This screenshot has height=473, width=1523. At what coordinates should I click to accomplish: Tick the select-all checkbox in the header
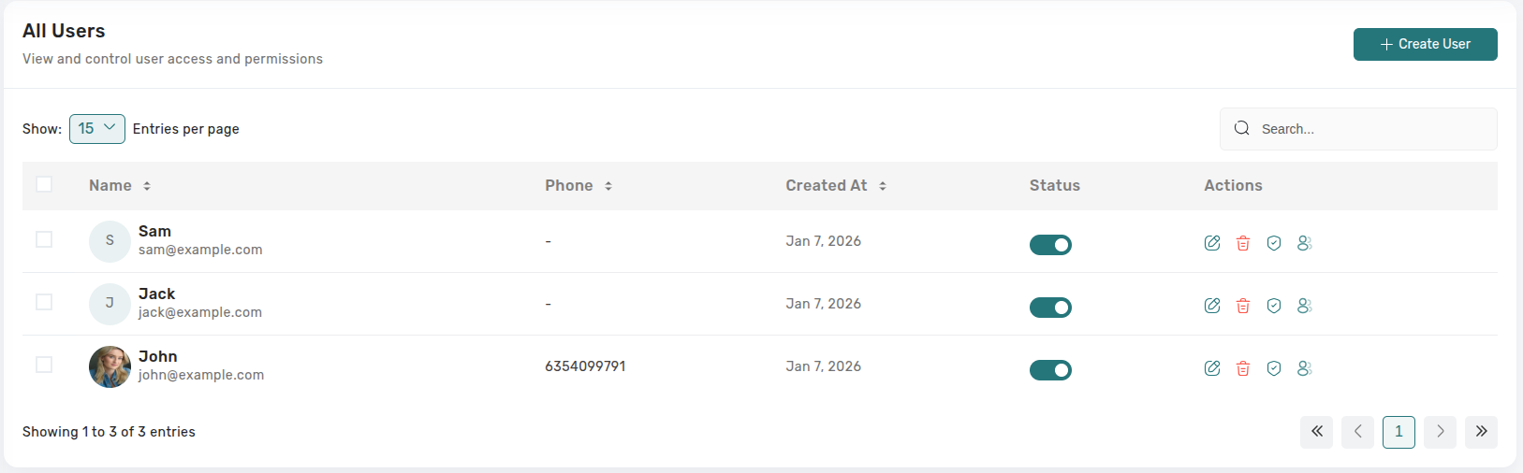click(x=44, y=184)
